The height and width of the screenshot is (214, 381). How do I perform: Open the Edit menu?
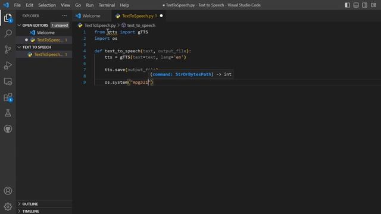pos(29,5)
